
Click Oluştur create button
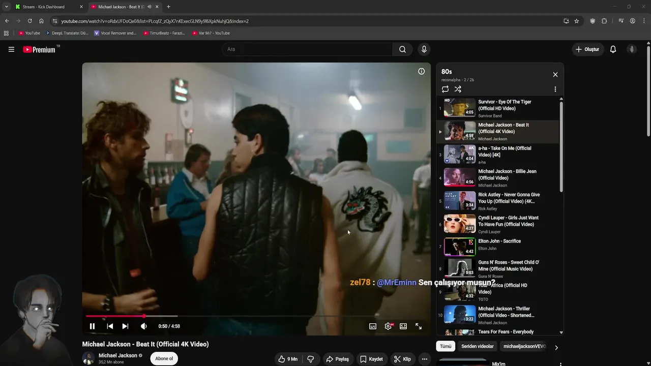pyautogui.click(x=587, y=49)
